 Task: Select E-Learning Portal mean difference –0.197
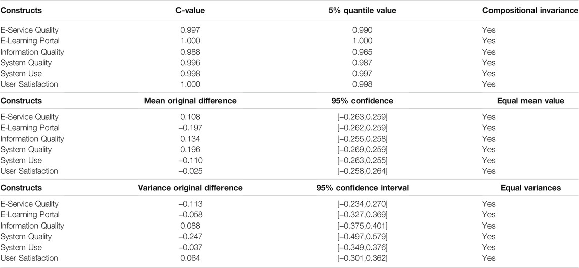(x=190, y=128)
